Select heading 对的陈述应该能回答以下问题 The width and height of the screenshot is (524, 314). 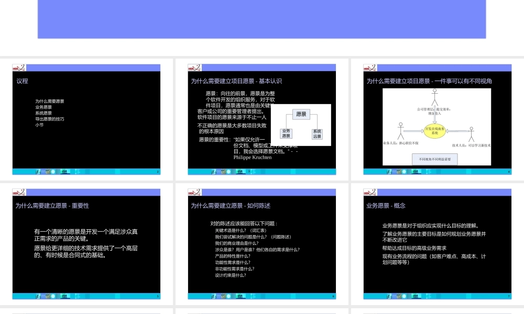click(244, 223)
